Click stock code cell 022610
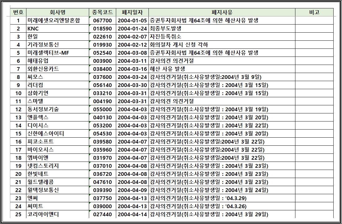Image resolution: width=342 pixels, height=224 pixels. [103, 37]
